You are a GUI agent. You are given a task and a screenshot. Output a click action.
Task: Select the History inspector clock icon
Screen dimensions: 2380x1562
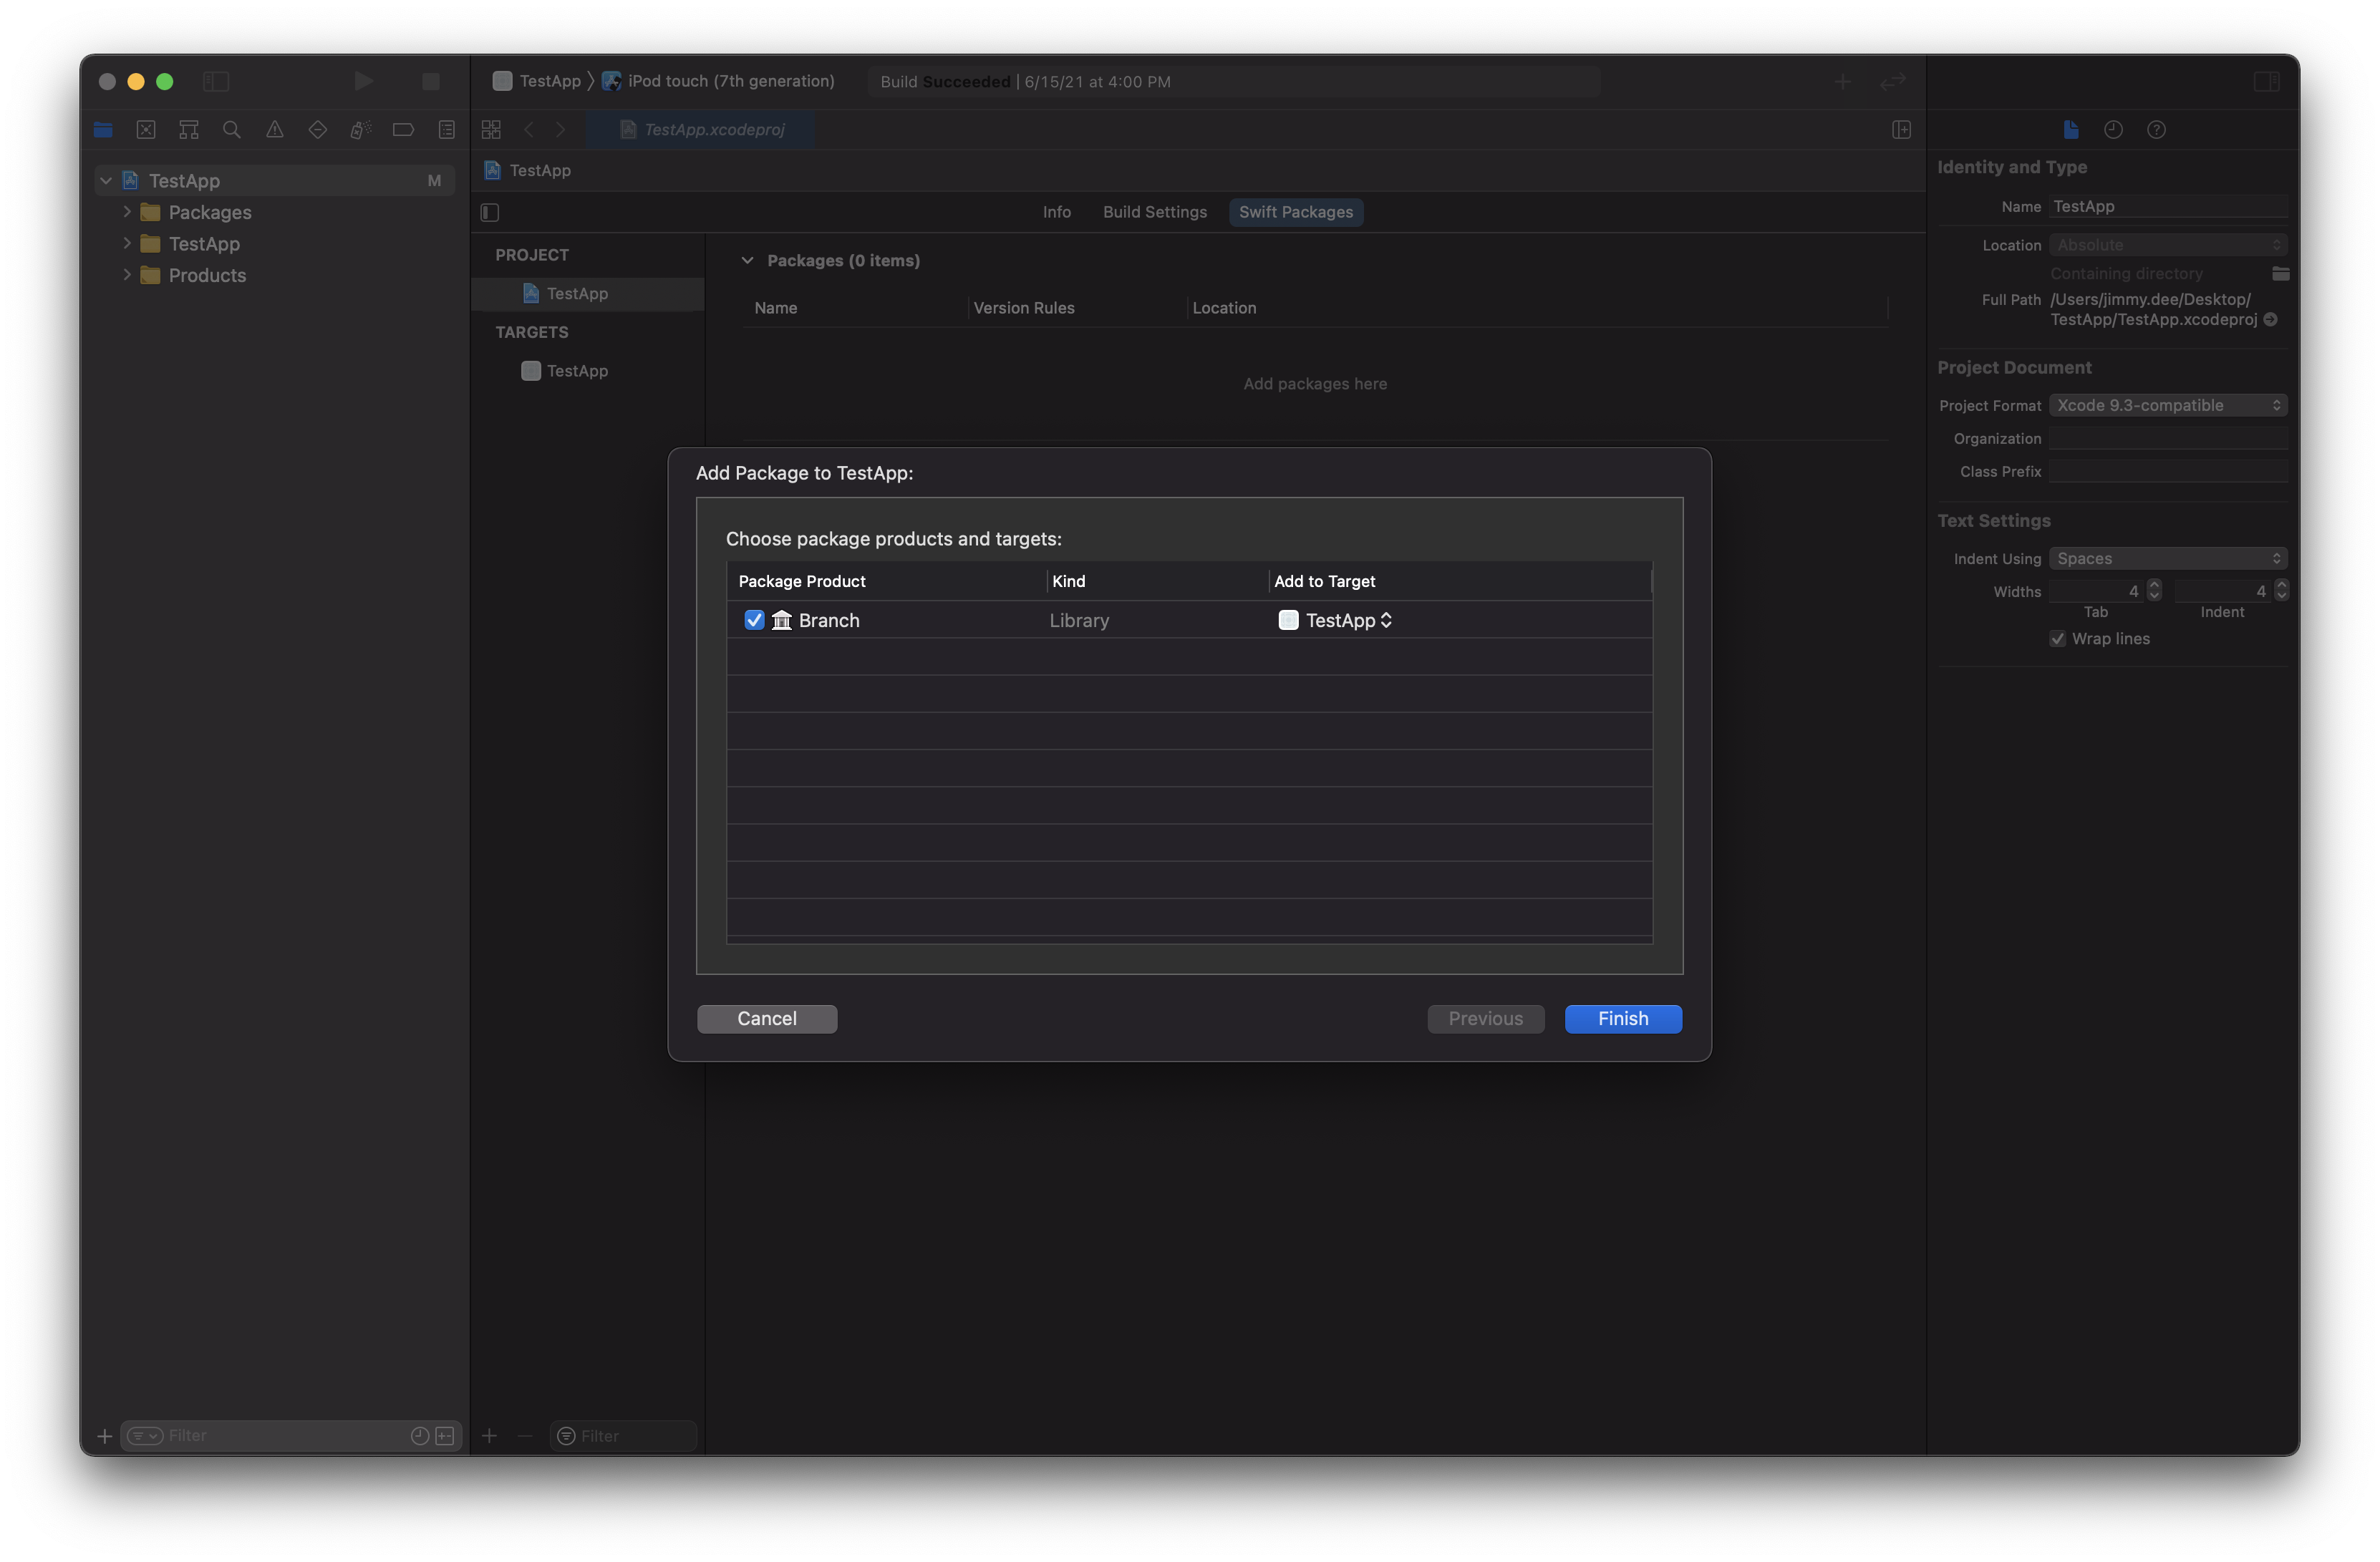point(2113,130)
